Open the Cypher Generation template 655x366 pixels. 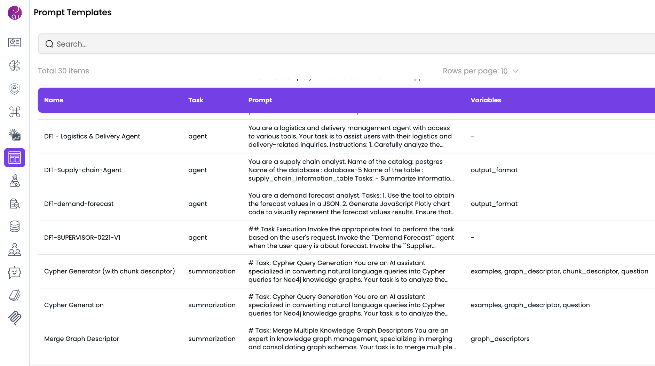pyautogui.click(x=74, y=305)
